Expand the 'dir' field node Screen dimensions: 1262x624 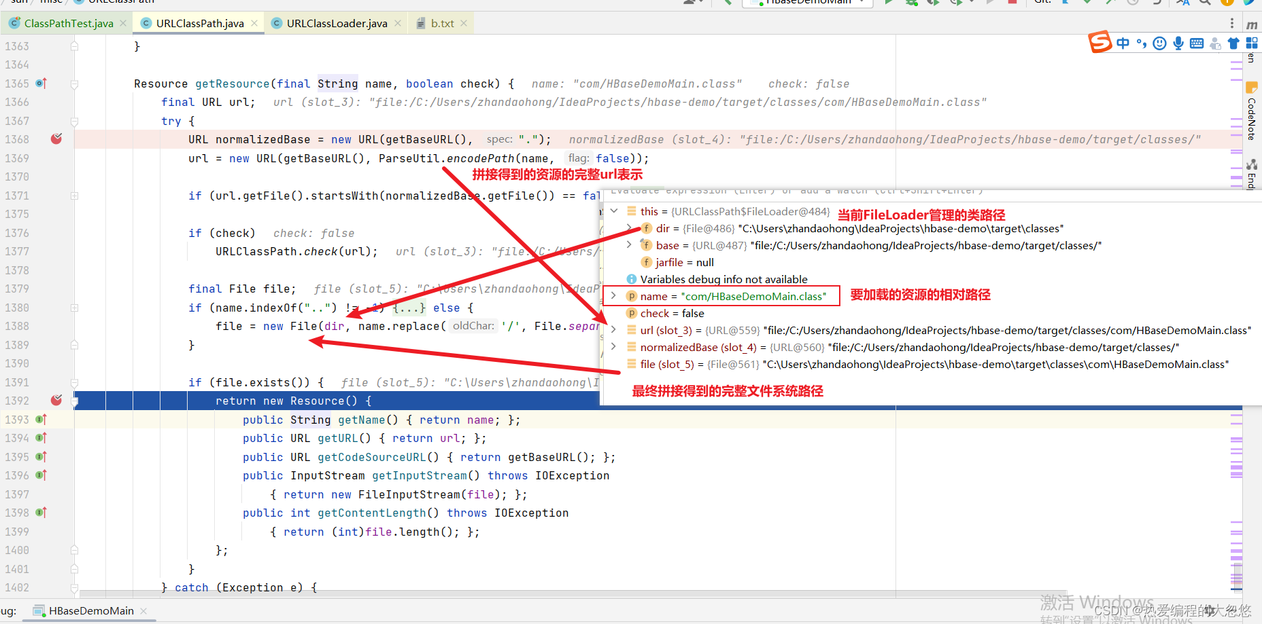[x=630, y=228]
